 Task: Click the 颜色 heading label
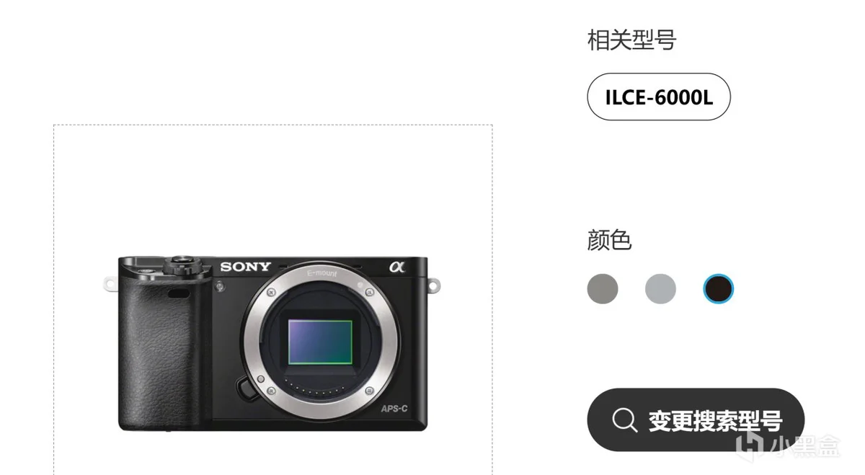click(610, 240)
